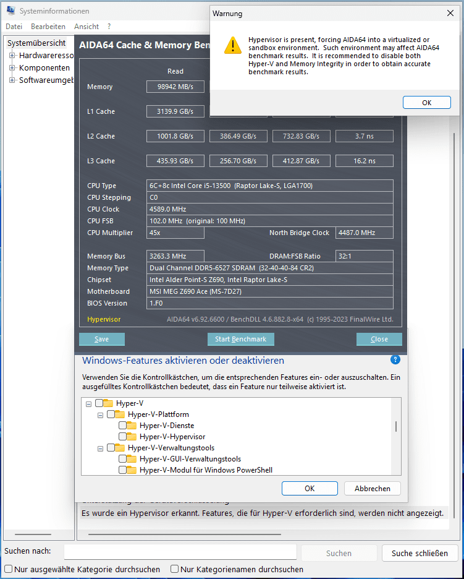Click the yellow Hypervisor label
The width and height of the screenshot is (464, 579).
[104, 319]
